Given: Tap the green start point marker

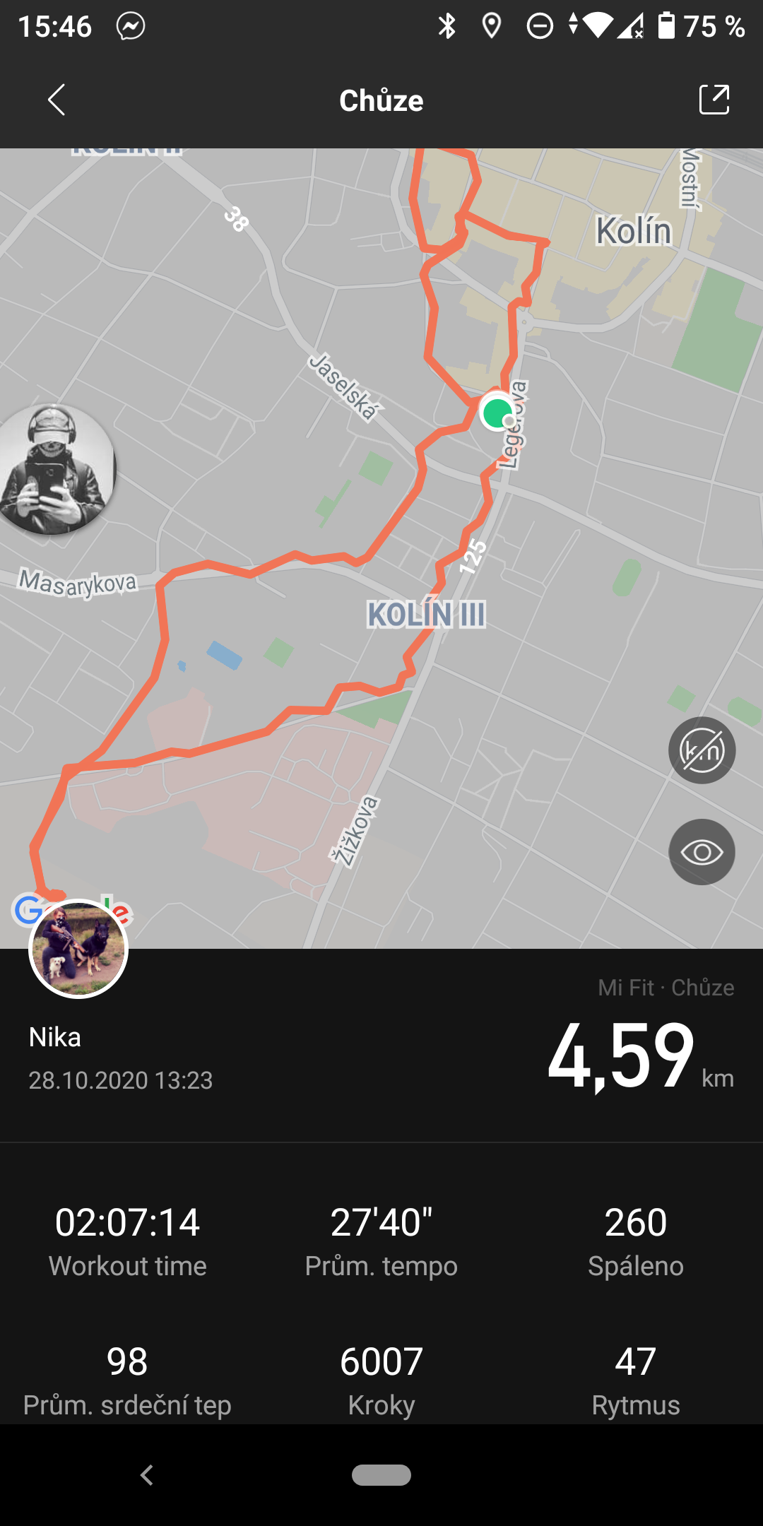Looking at the screenshot, I should [x=497, y=411].
